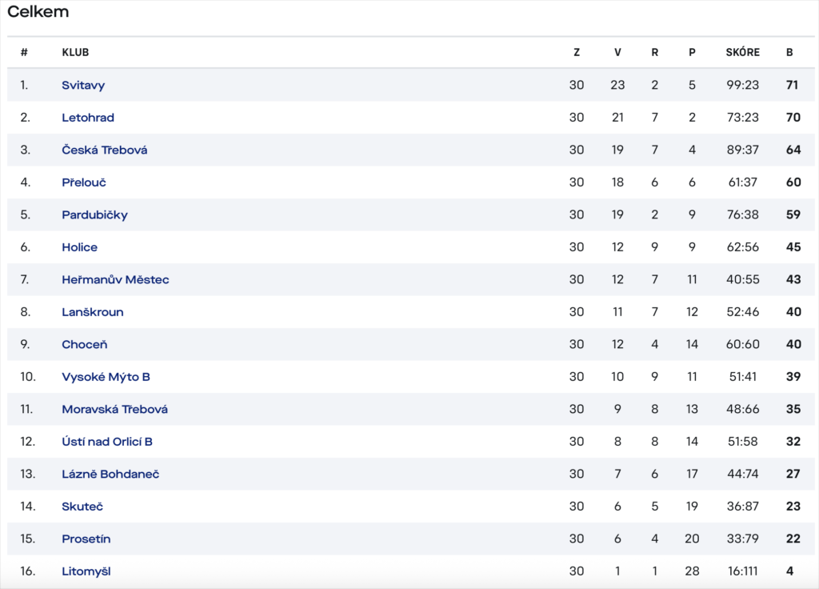Screen dimensions: 819x589
Task: Open the Letohrad club page
Action: 88,118
